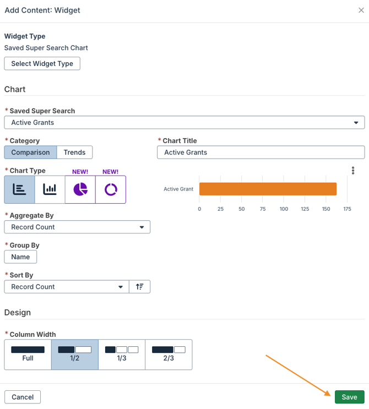Viewport: 369px width, 409px height.
Task: Switch to the Comparison category
Action: [x=30, y=152]
